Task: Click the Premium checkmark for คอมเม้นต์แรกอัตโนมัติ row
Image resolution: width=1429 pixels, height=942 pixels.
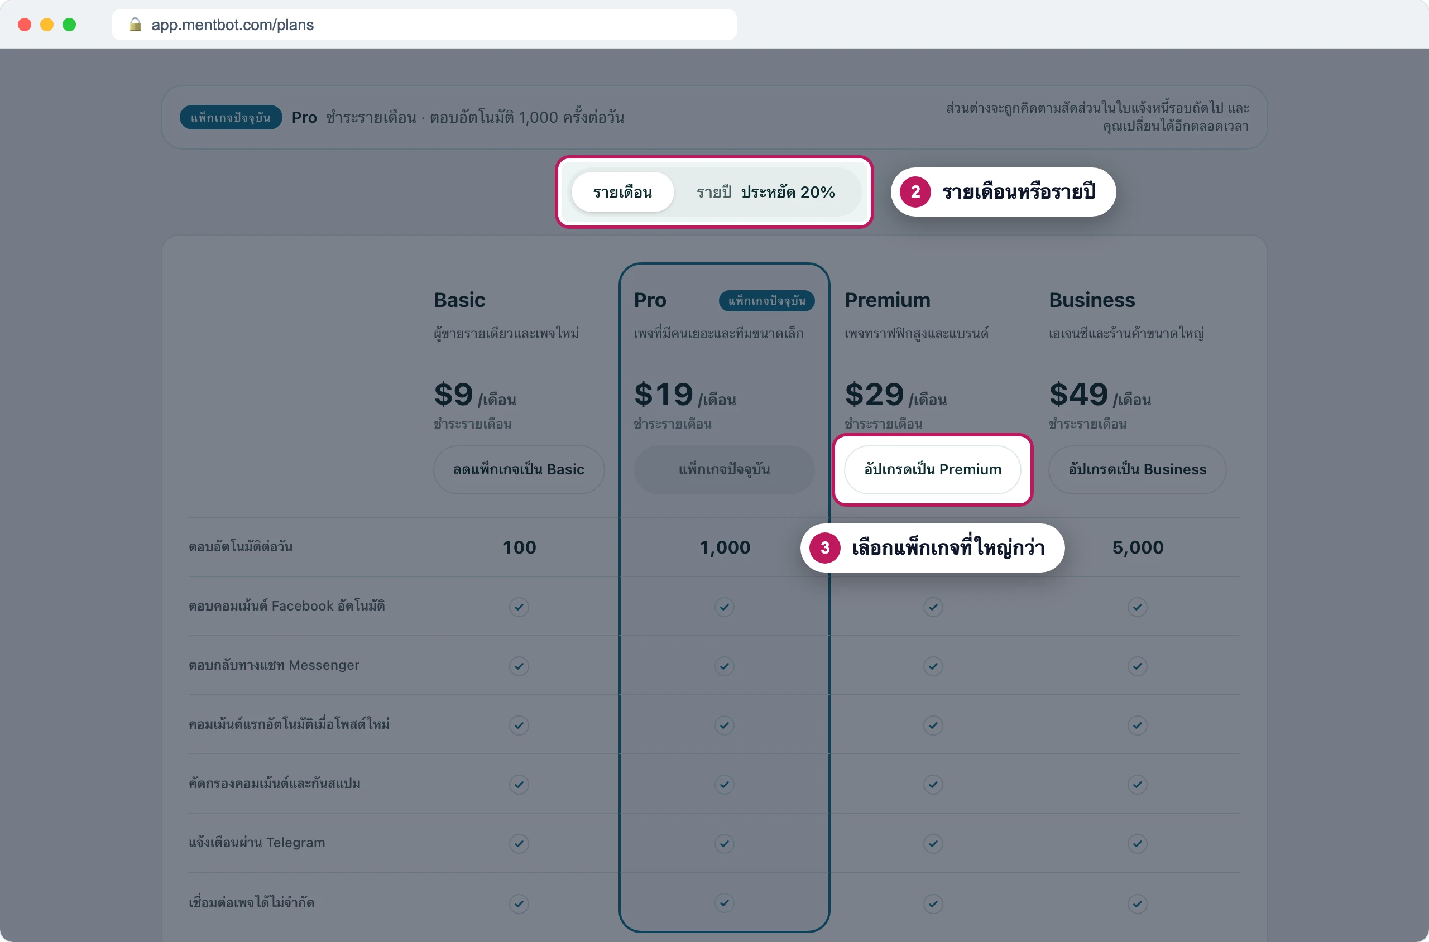Action: click(933, 725)
